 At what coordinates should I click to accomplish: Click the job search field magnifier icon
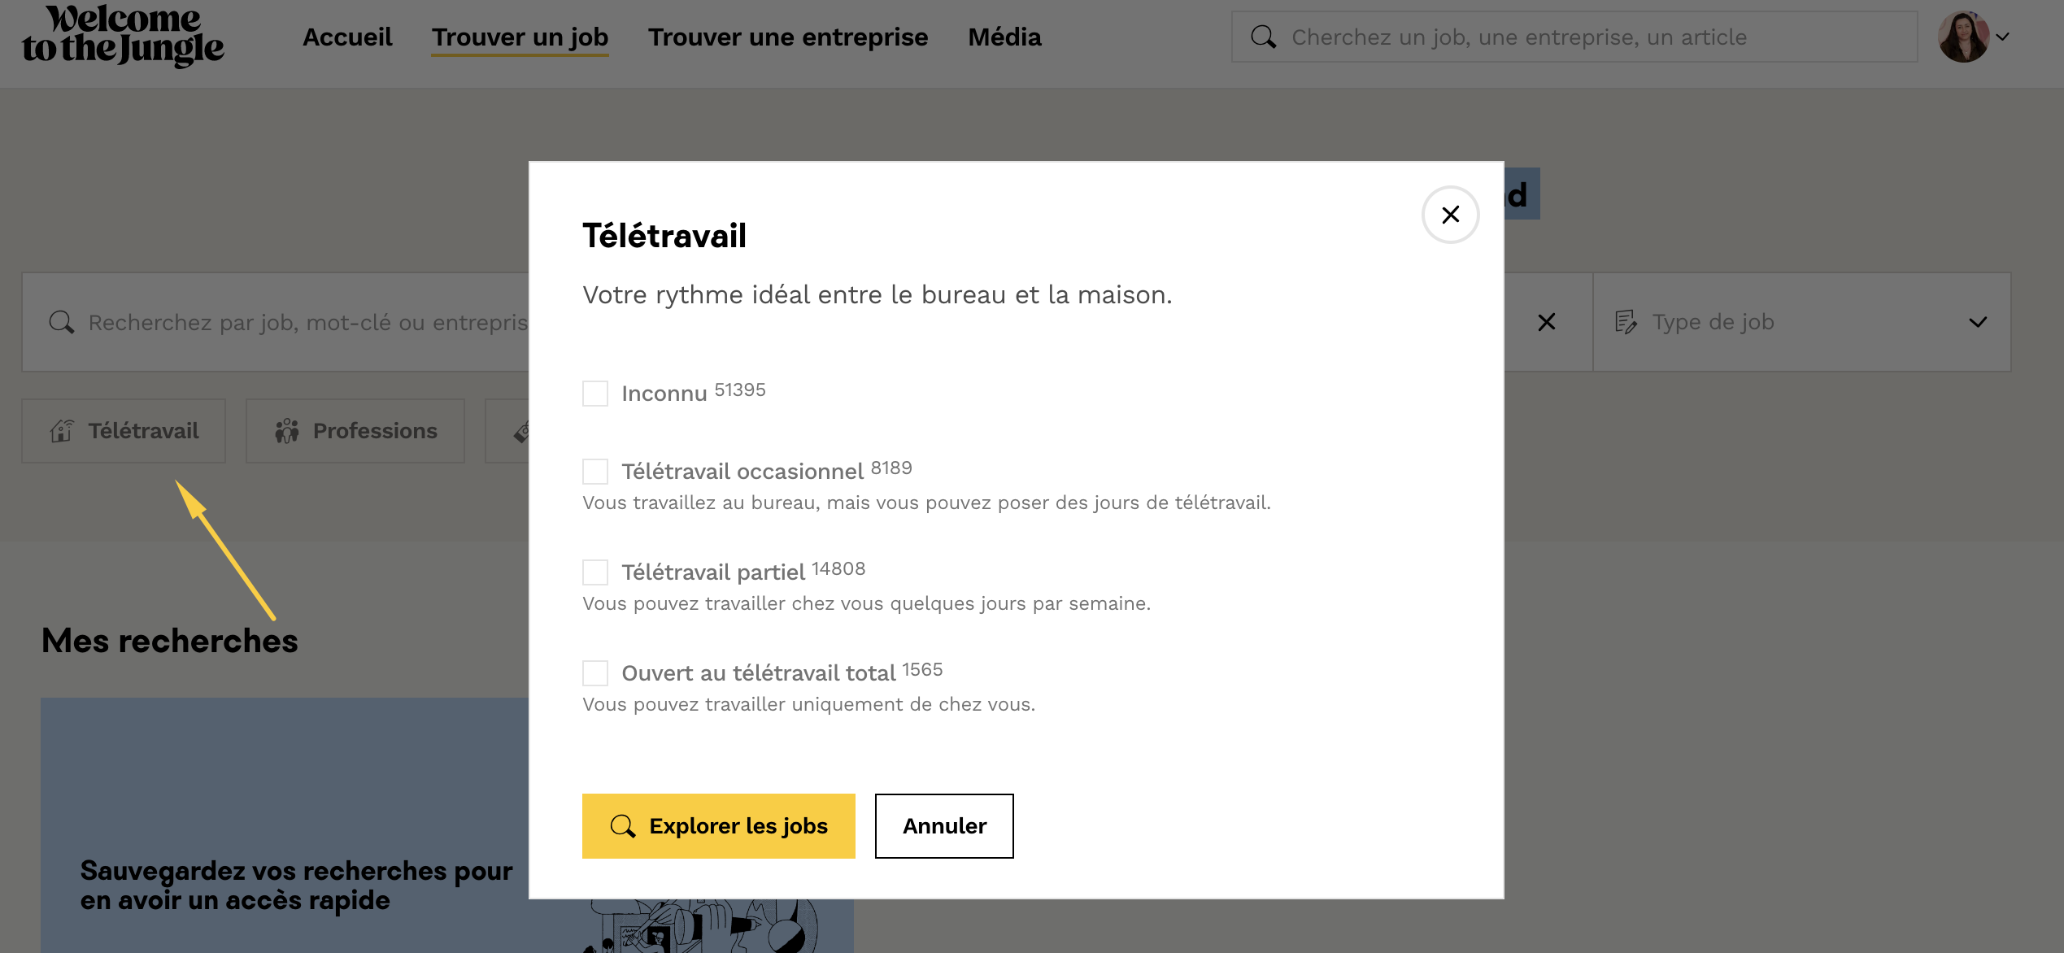61,322
